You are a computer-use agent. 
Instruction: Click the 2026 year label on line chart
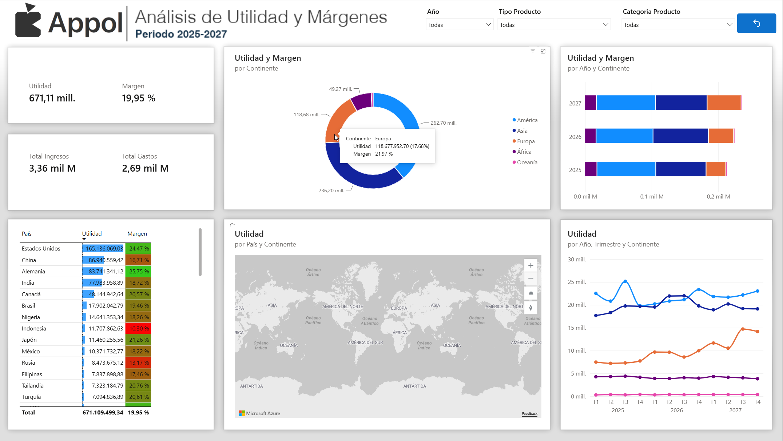point(676,410)
